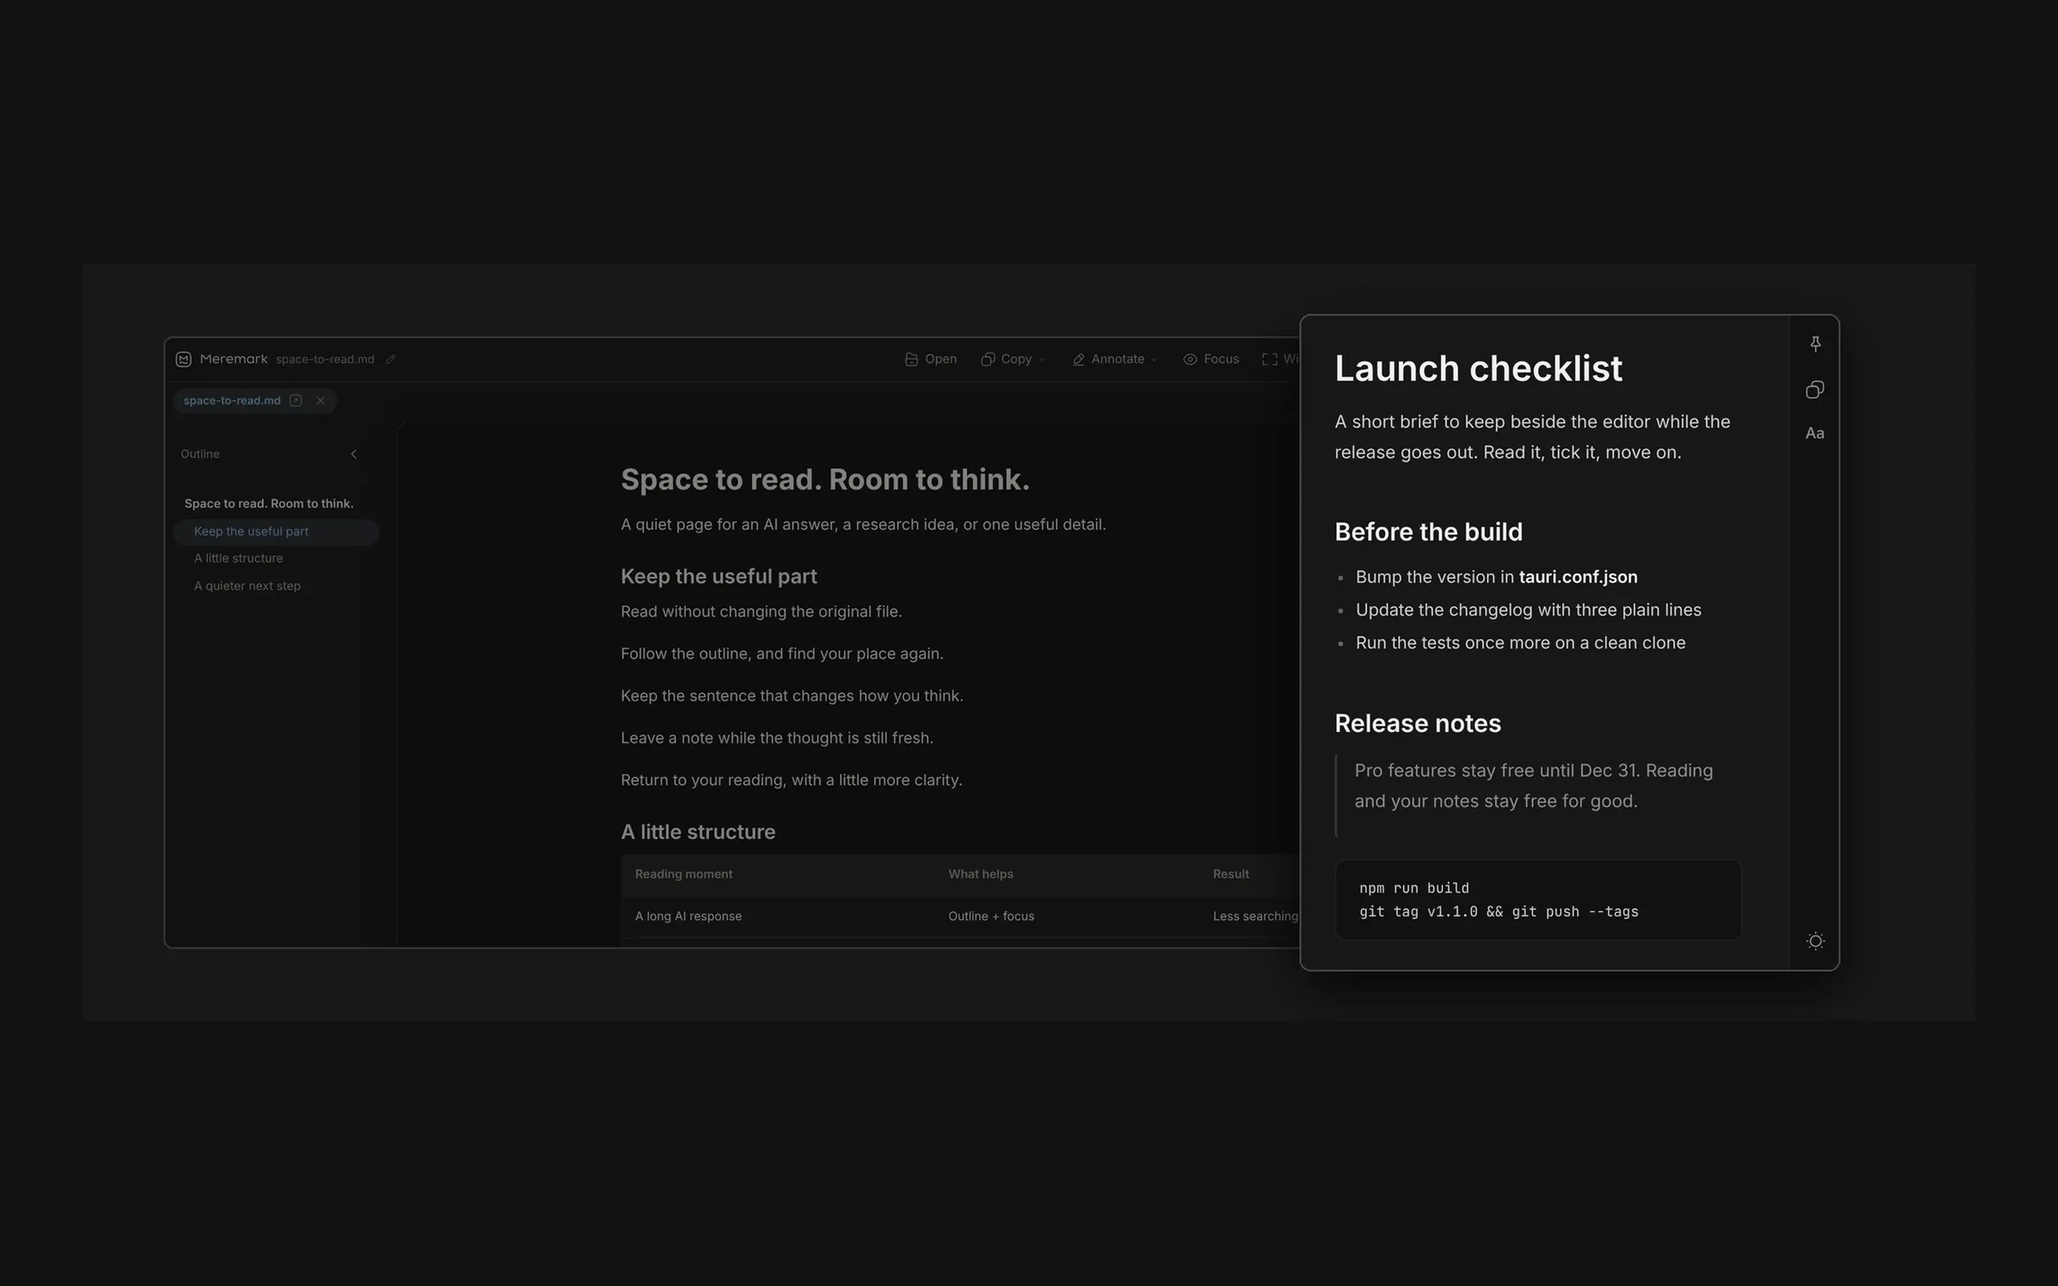Click 'Leave a note while the thought is still fresh.'
Viewport: 2058px width, 1286px height.
pos(778,738)
